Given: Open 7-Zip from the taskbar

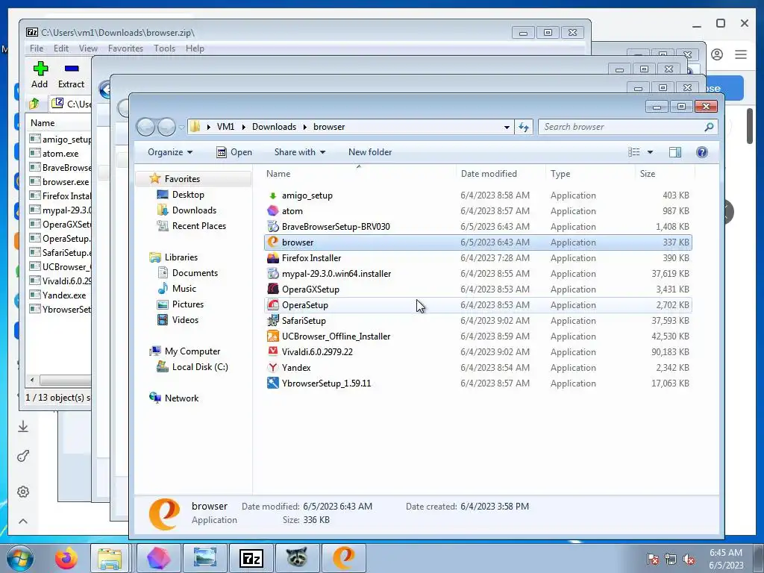Looking at the screenshot, I should pos(251,558).
